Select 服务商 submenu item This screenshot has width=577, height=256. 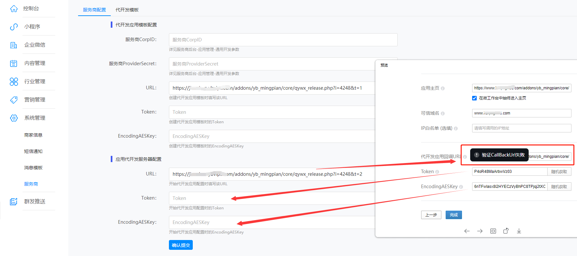click(31, 184)
